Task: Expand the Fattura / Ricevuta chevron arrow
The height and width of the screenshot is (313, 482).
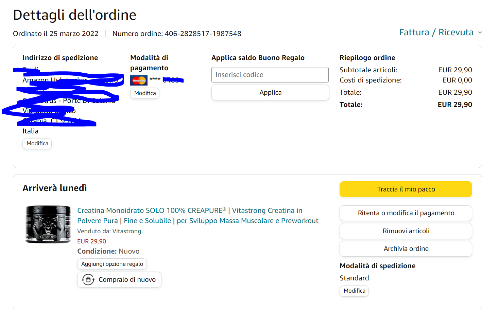Action: [x=480, y=33]
